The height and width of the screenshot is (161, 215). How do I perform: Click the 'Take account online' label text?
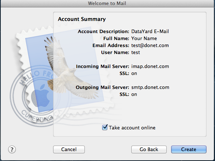point(132,128)
